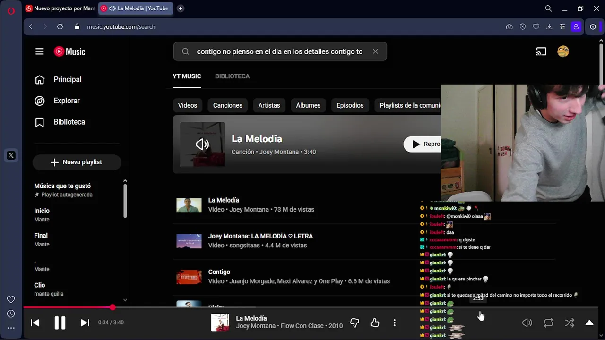Open Opera sidebar history clock icon
This screenshot has height=340, width=605.
click(x=11, y=314)
